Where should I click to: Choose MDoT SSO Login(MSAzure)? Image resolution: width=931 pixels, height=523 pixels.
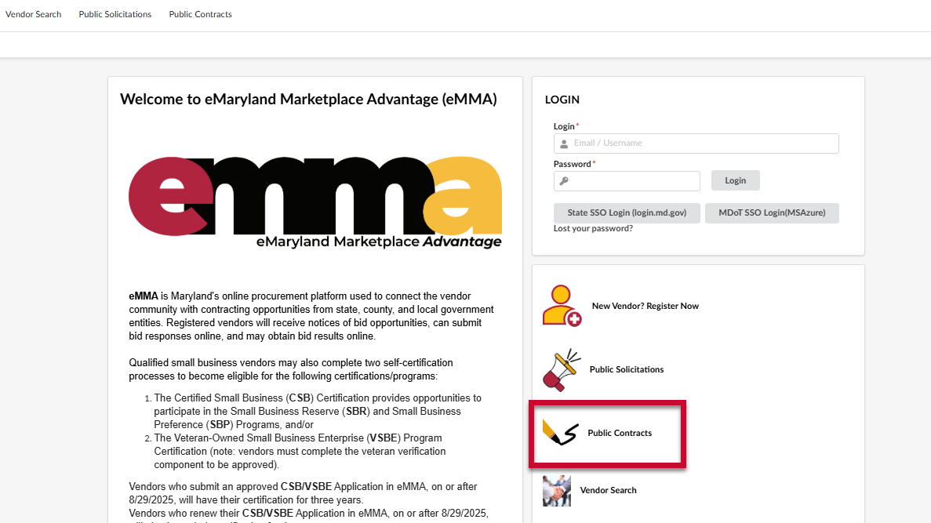(772, 213)
